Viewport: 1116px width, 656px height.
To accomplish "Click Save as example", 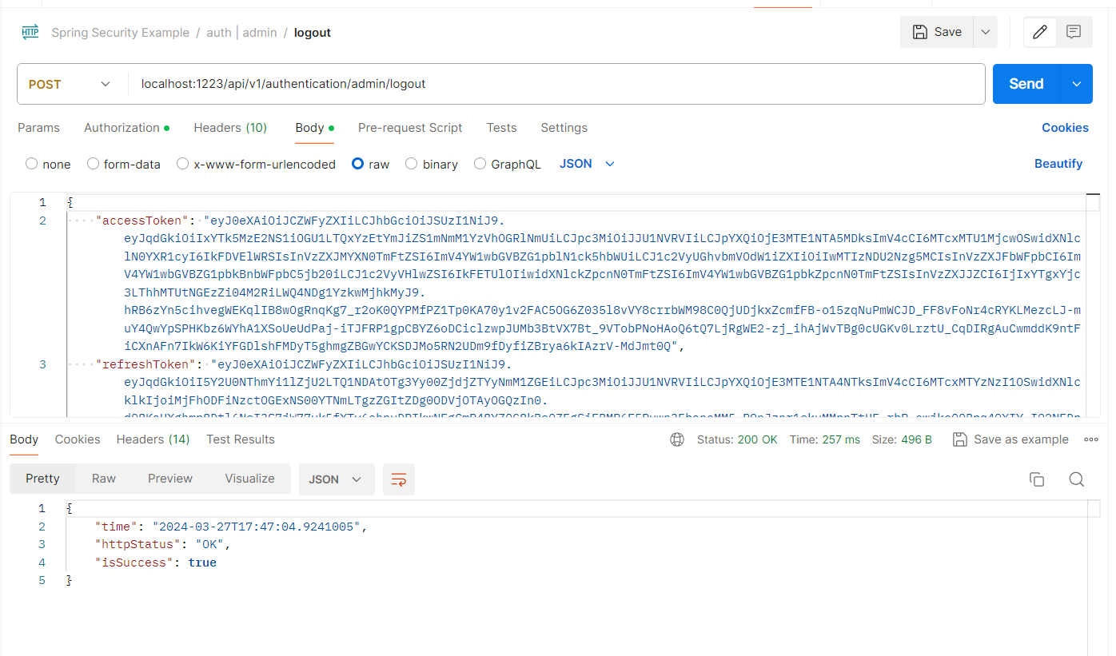I will pyautogui.click(x=1010, y=439).
